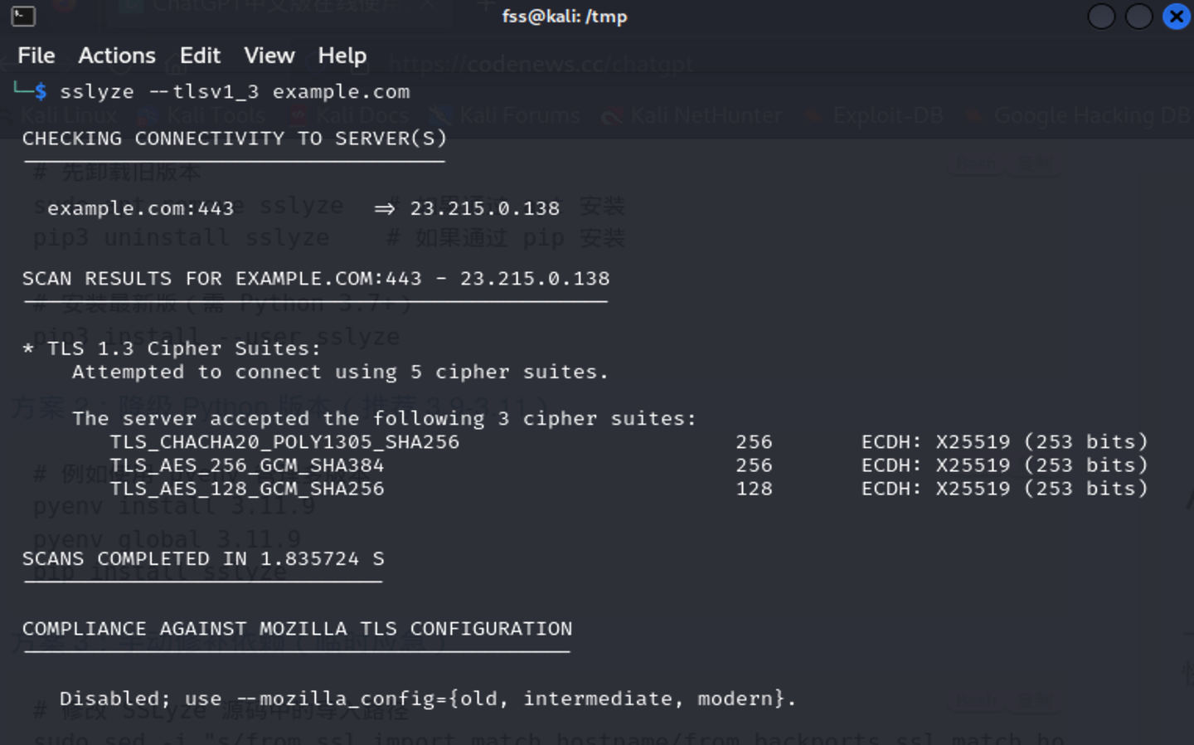Viewport: 1194px width, 745px height.
Task: Click SCANS COMPLETED IN 1.835724 S line
Action: tap(203, 558)
